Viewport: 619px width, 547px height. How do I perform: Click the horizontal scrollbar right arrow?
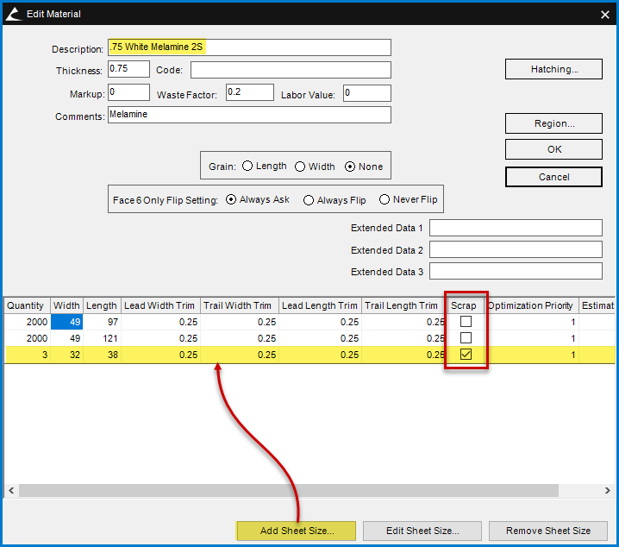click(610, 490)
